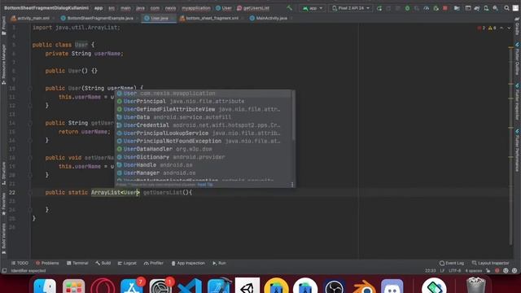521x293 pixels.
Task: Open Finder from the Dock
Action: [45, 286]
